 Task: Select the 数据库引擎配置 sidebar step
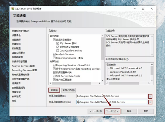coord(20,61)
